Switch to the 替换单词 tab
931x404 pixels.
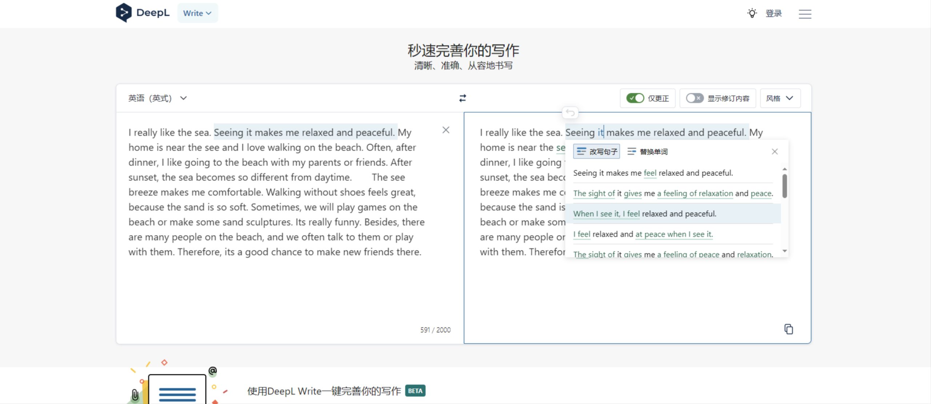coord(648,151)
